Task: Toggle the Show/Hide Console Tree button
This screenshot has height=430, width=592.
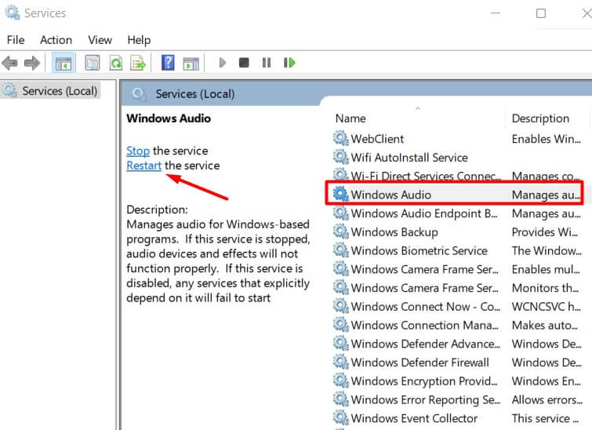Action: tap(64, 63)
